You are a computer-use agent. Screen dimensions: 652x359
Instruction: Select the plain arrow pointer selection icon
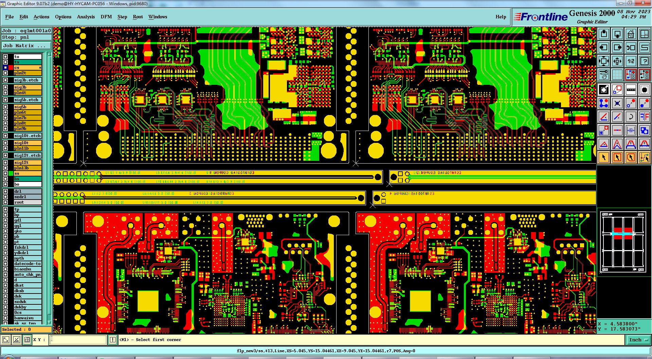604,157
